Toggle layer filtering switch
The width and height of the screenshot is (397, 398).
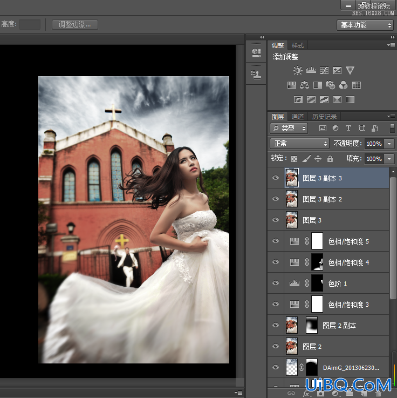pos(392,128)
